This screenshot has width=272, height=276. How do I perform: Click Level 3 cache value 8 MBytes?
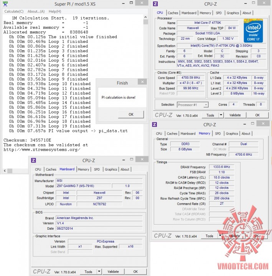(x=237, y=94)
